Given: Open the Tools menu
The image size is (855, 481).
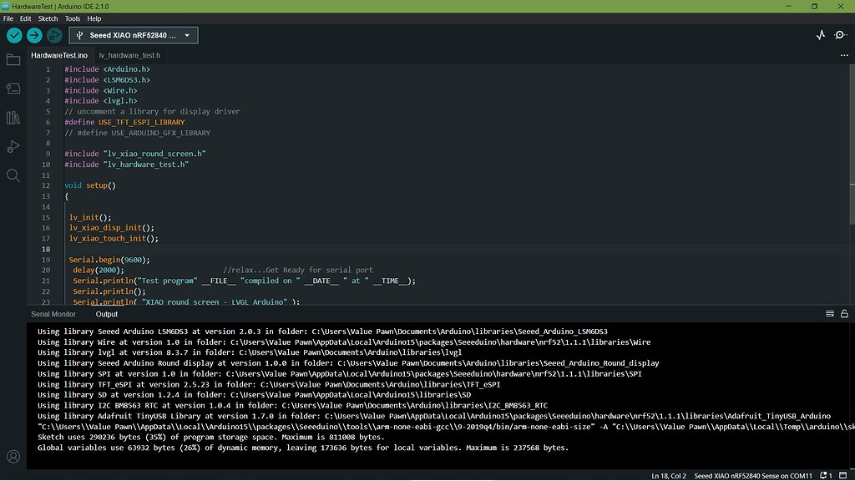Looking at the screenshot, I should click(73, 18).
